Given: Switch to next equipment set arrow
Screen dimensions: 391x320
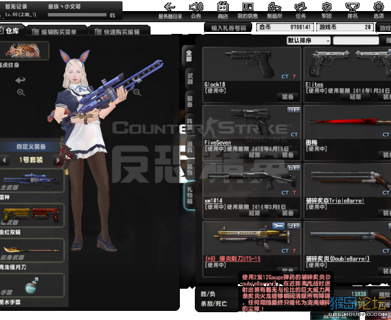Looking at the screenshot, I should tap(57, 160).
